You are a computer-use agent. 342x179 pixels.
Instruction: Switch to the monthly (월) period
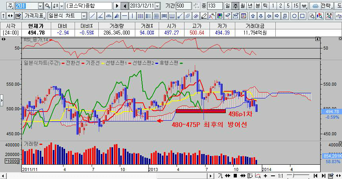click(x=242, y=6)
